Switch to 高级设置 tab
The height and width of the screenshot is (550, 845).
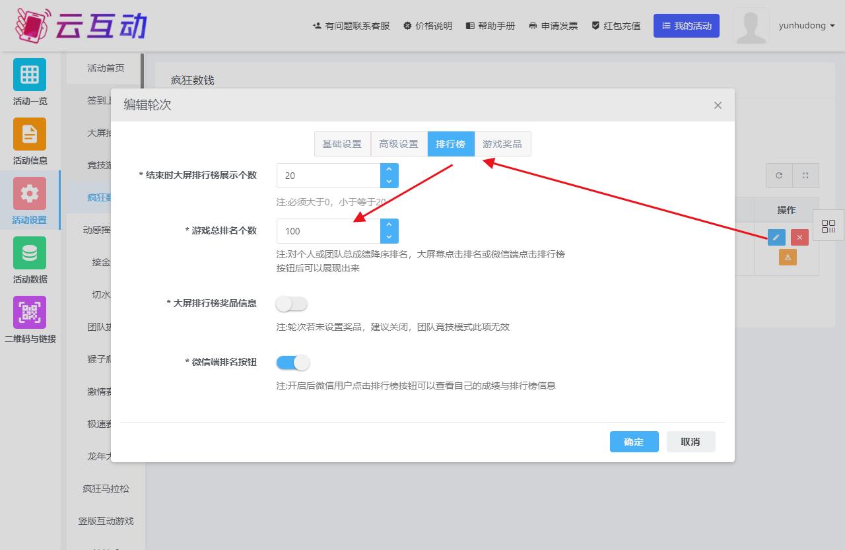pyautogui.click(x=399, y=144)
